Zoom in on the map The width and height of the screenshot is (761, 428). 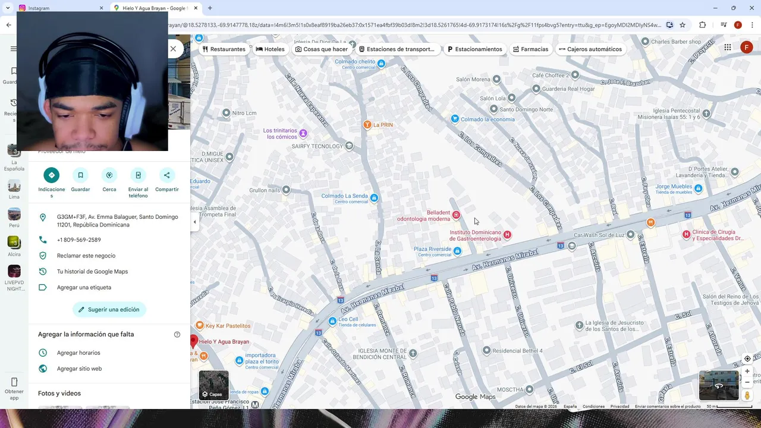747,371
